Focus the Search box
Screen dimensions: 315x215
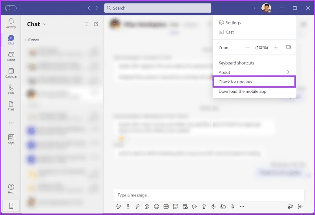point(158,8)
